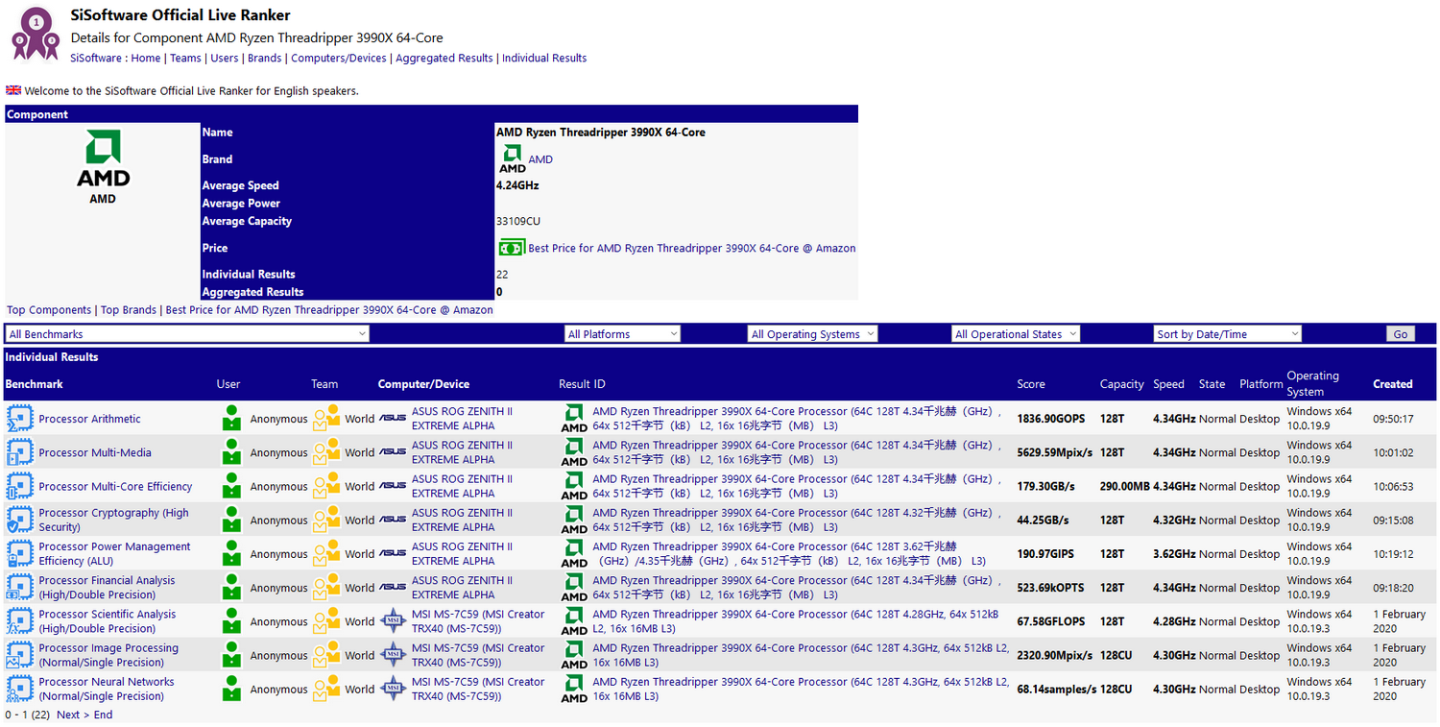Click the AMD result icon in Image Processing row
This screenshot has width=1440, height=727.
coord(574,655)
